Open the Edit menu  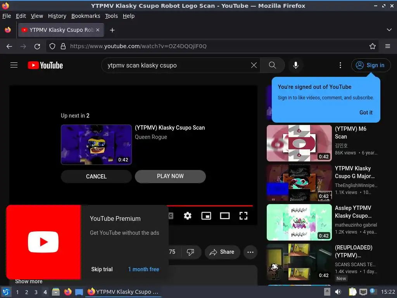tap(21, 16)
